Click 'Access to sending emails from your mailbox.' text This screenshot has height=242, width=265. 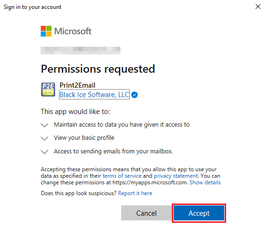pyautogui.click(x=113, y=151)
